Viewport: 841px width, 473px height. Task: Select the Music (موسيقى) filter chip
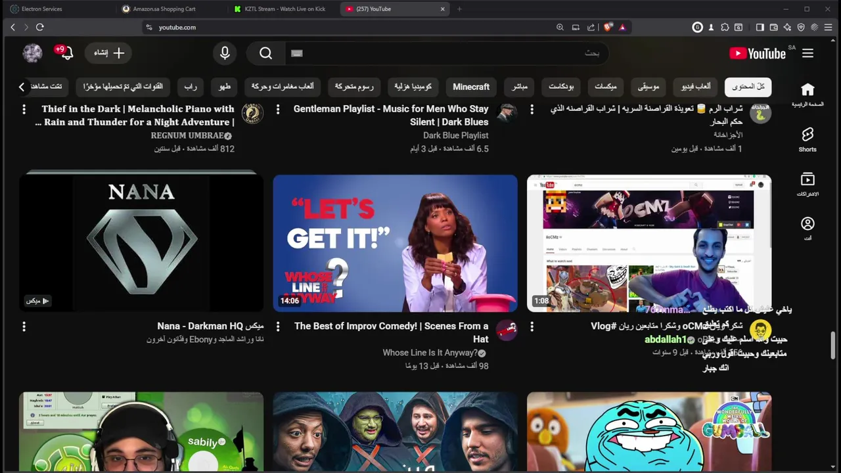[x=648, y=87]
